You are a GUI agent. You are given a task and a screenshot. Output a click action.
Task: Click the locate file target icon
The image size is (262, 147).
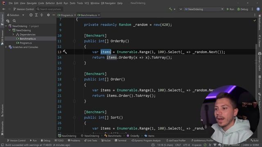[x=31, y=15]
